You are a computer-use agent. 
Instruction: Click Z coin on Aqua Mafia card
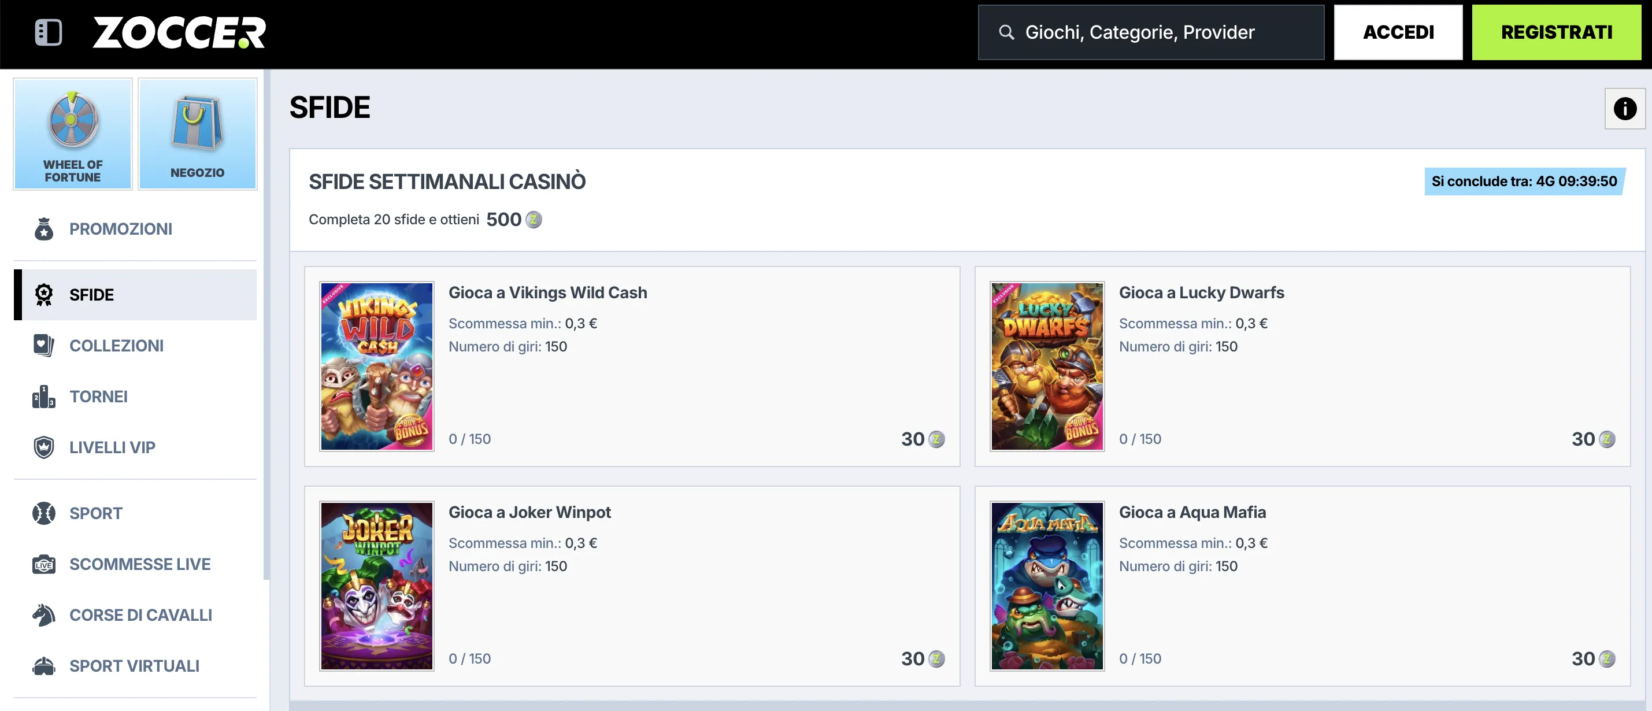tap(1606, 658)
